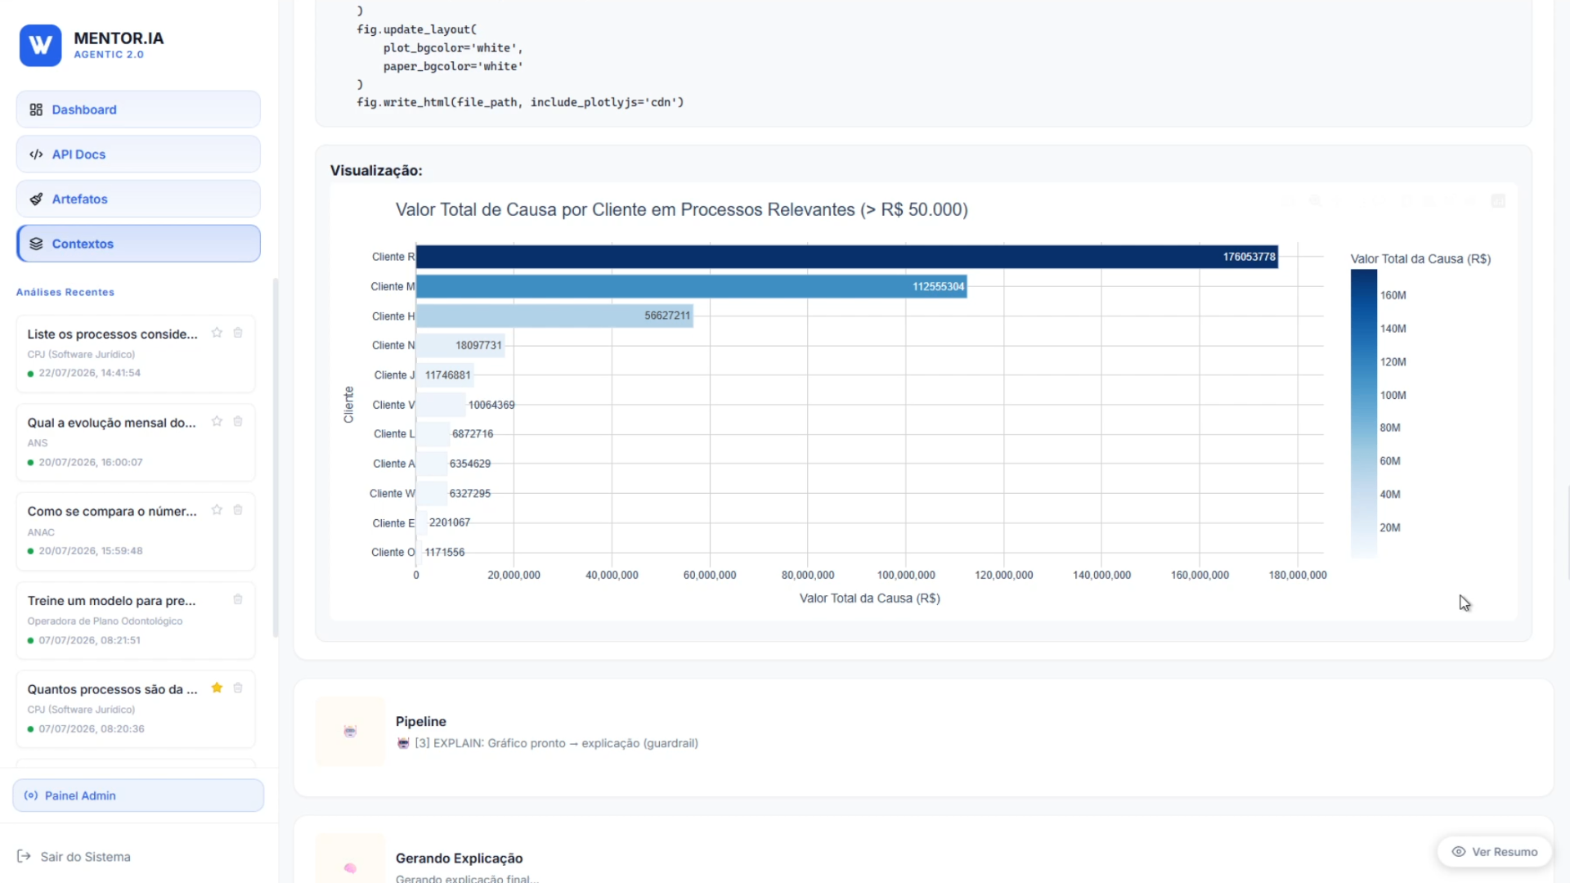
Task: Click the '100,000,000' x-axis tick
Action: click(x=906, y=575)
